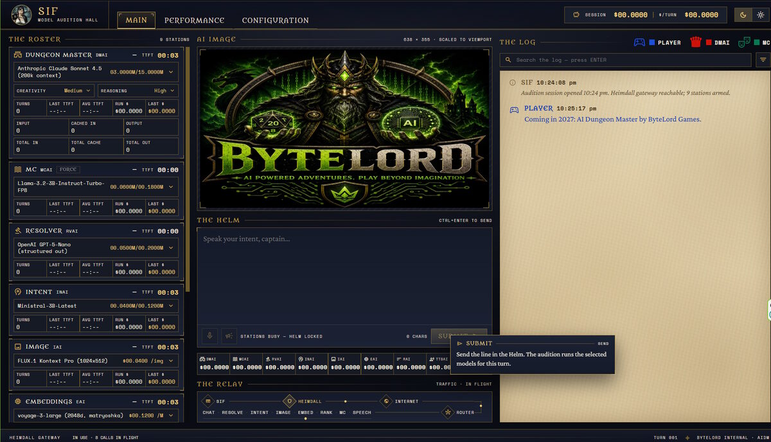Open the Creativity Medium dropdown
Screen dimensions: 771x442
(54, 91)
